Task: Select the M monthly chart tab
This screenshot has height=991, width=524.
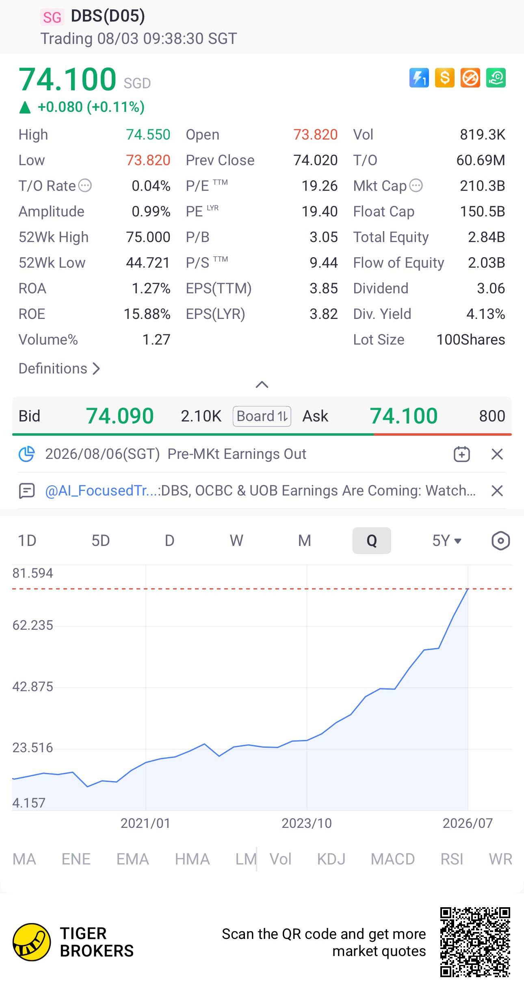Action: pos(305,541)
